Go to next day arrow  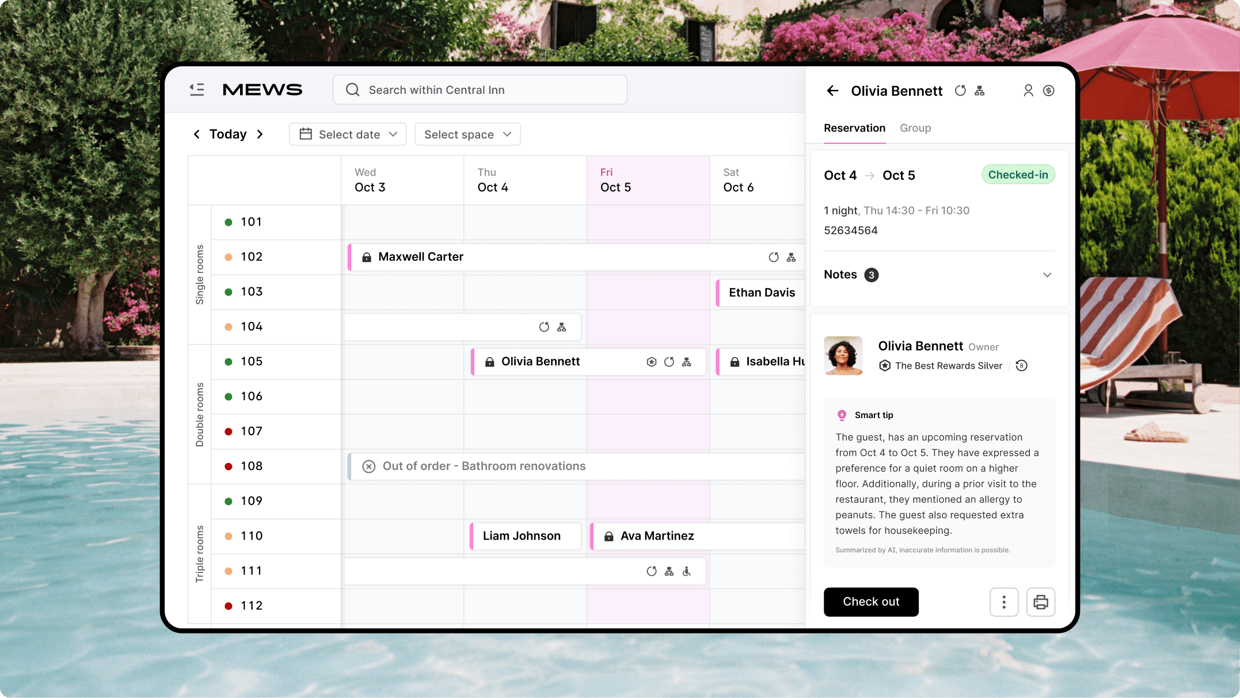tap(260, 134)
